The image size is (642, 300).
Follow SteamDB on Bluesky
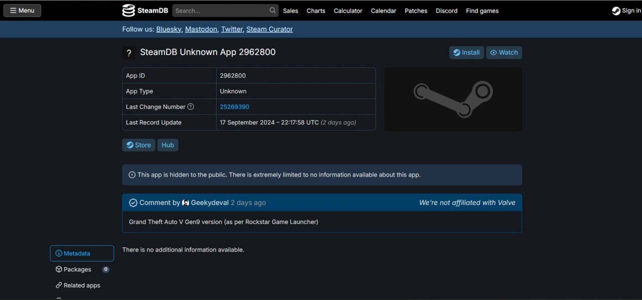169,29
